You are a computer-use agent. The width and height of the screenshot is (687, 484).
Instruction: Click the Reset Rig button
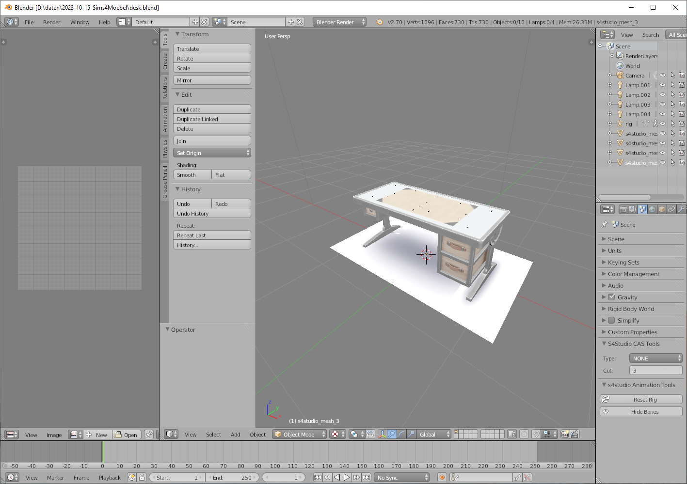[x=641, y=399]
